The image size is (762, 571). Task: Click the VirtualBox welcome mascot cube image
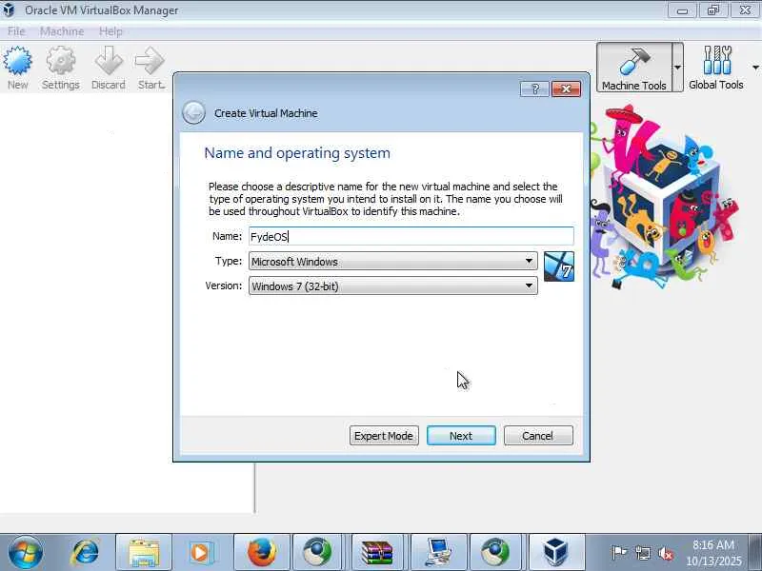pos(664,199)
